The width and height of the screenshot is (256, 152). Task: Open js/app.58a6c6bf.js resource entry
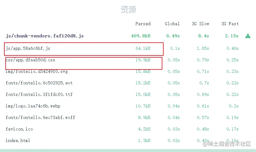tap(28, 49)
